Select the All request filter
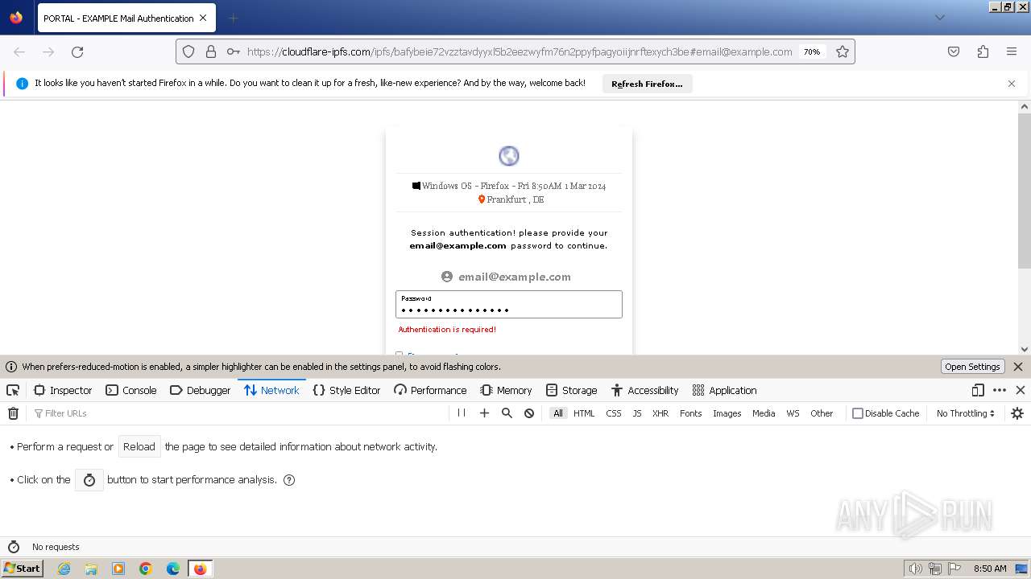Screen dimensions: 1031x579 coord(558,413)
